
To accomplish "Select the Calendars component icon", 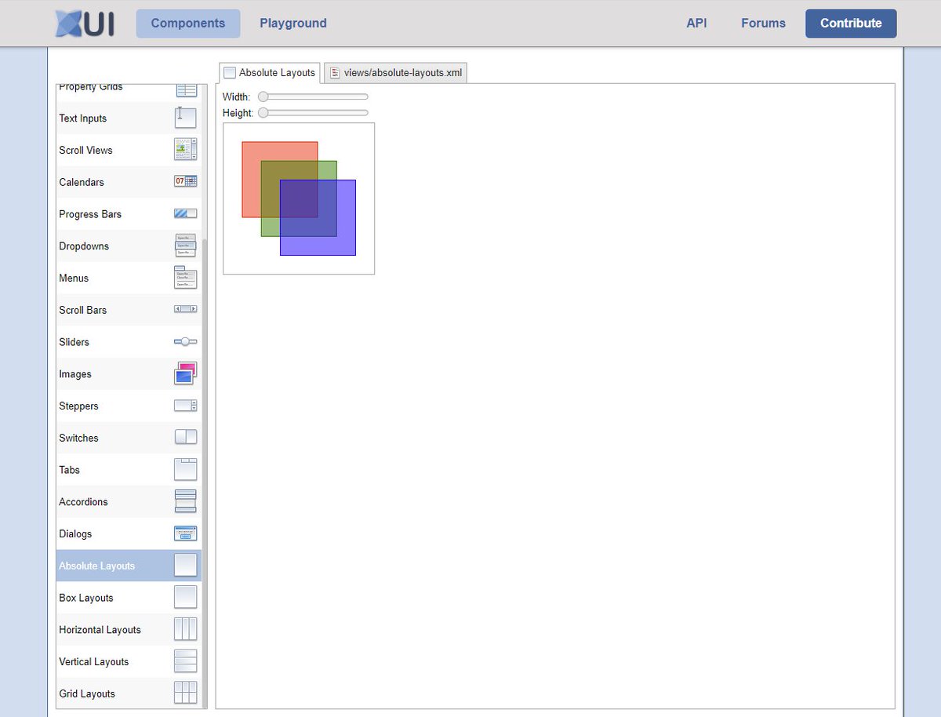I will [186, 180].
